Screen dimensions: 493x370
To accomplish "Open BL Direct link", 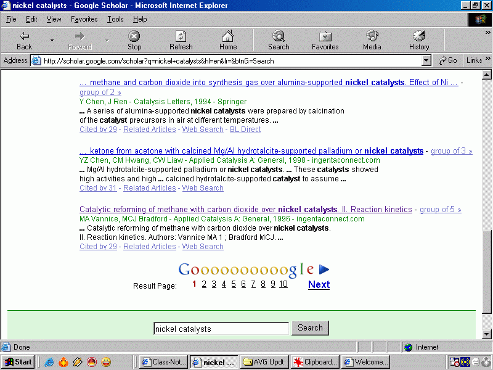I will (x=245, y=129).
